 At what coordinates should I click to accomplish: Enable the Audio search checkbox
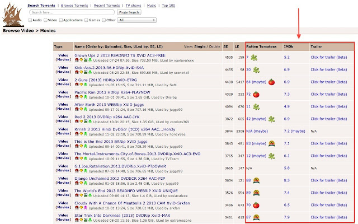coord(30,20)
